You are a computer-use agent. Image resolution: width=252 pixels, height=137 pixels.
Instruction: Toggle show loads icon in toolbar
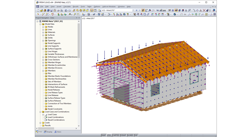(x=143, y=10)
